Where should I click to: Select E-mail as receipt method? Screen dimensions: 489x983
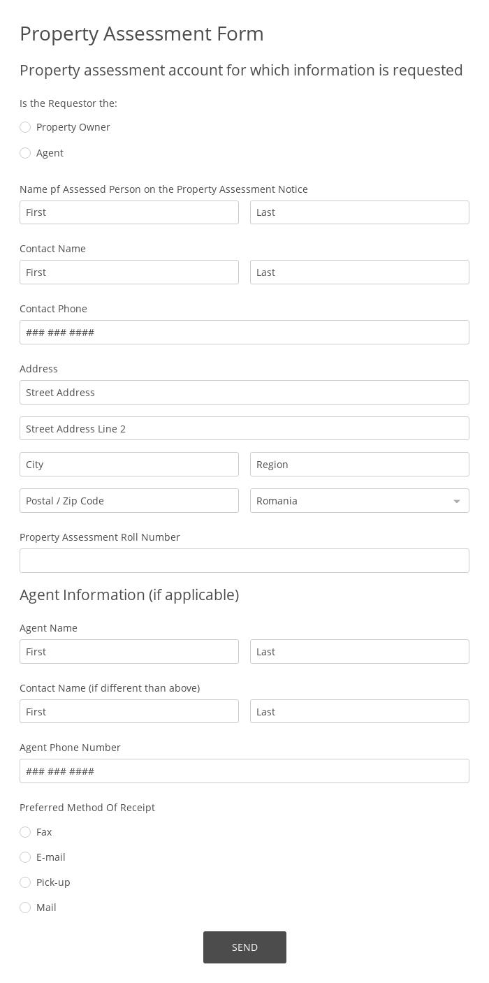[x=25, y=857]
